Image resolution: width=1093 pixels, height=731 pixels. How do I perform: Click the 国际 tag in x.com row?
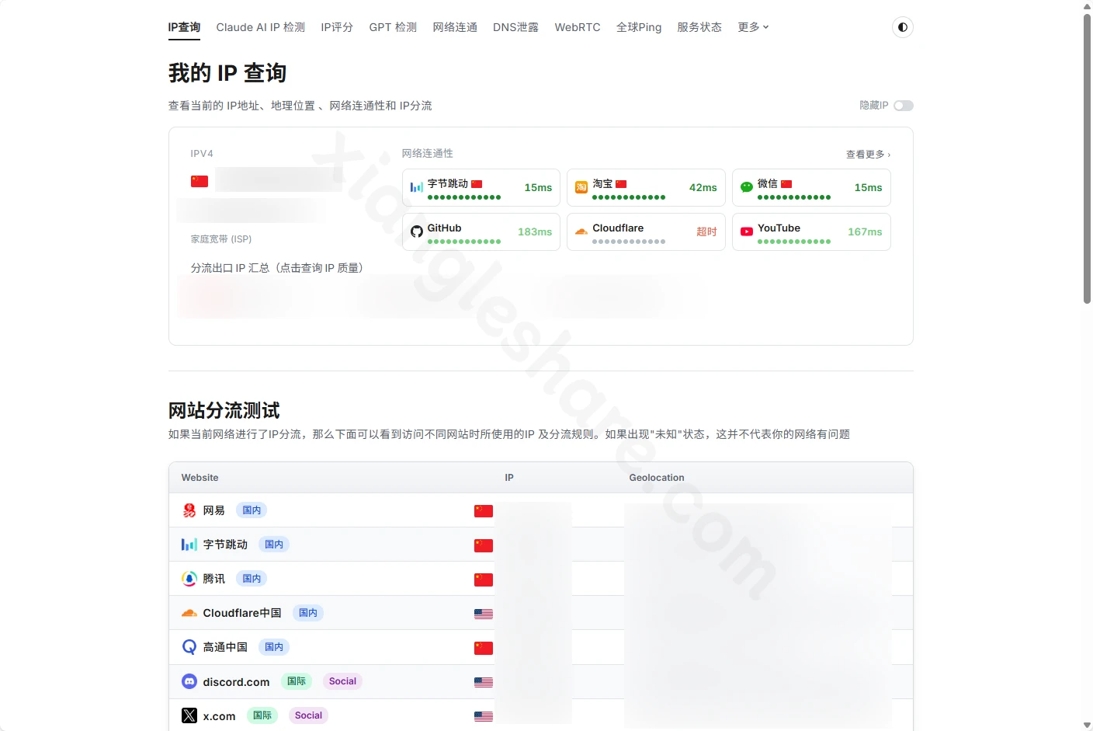coord(262,715)
